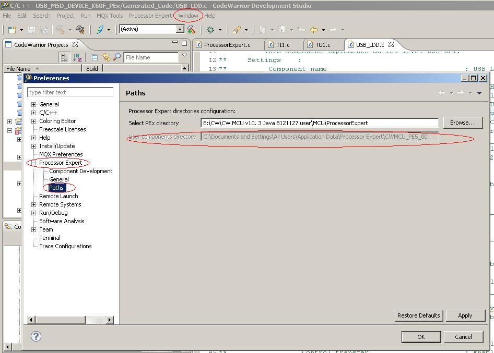Collapse the Processor Expert tree node

(x=33, y=162)
